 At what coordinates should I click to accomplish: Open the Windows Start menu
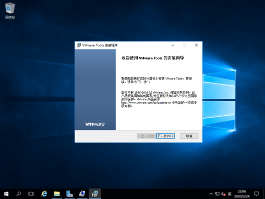pos(6,194)
